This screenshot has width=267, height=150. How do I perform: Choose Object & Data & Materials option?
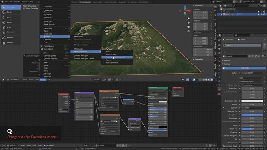pyautogui.click(x=117, y=57)
